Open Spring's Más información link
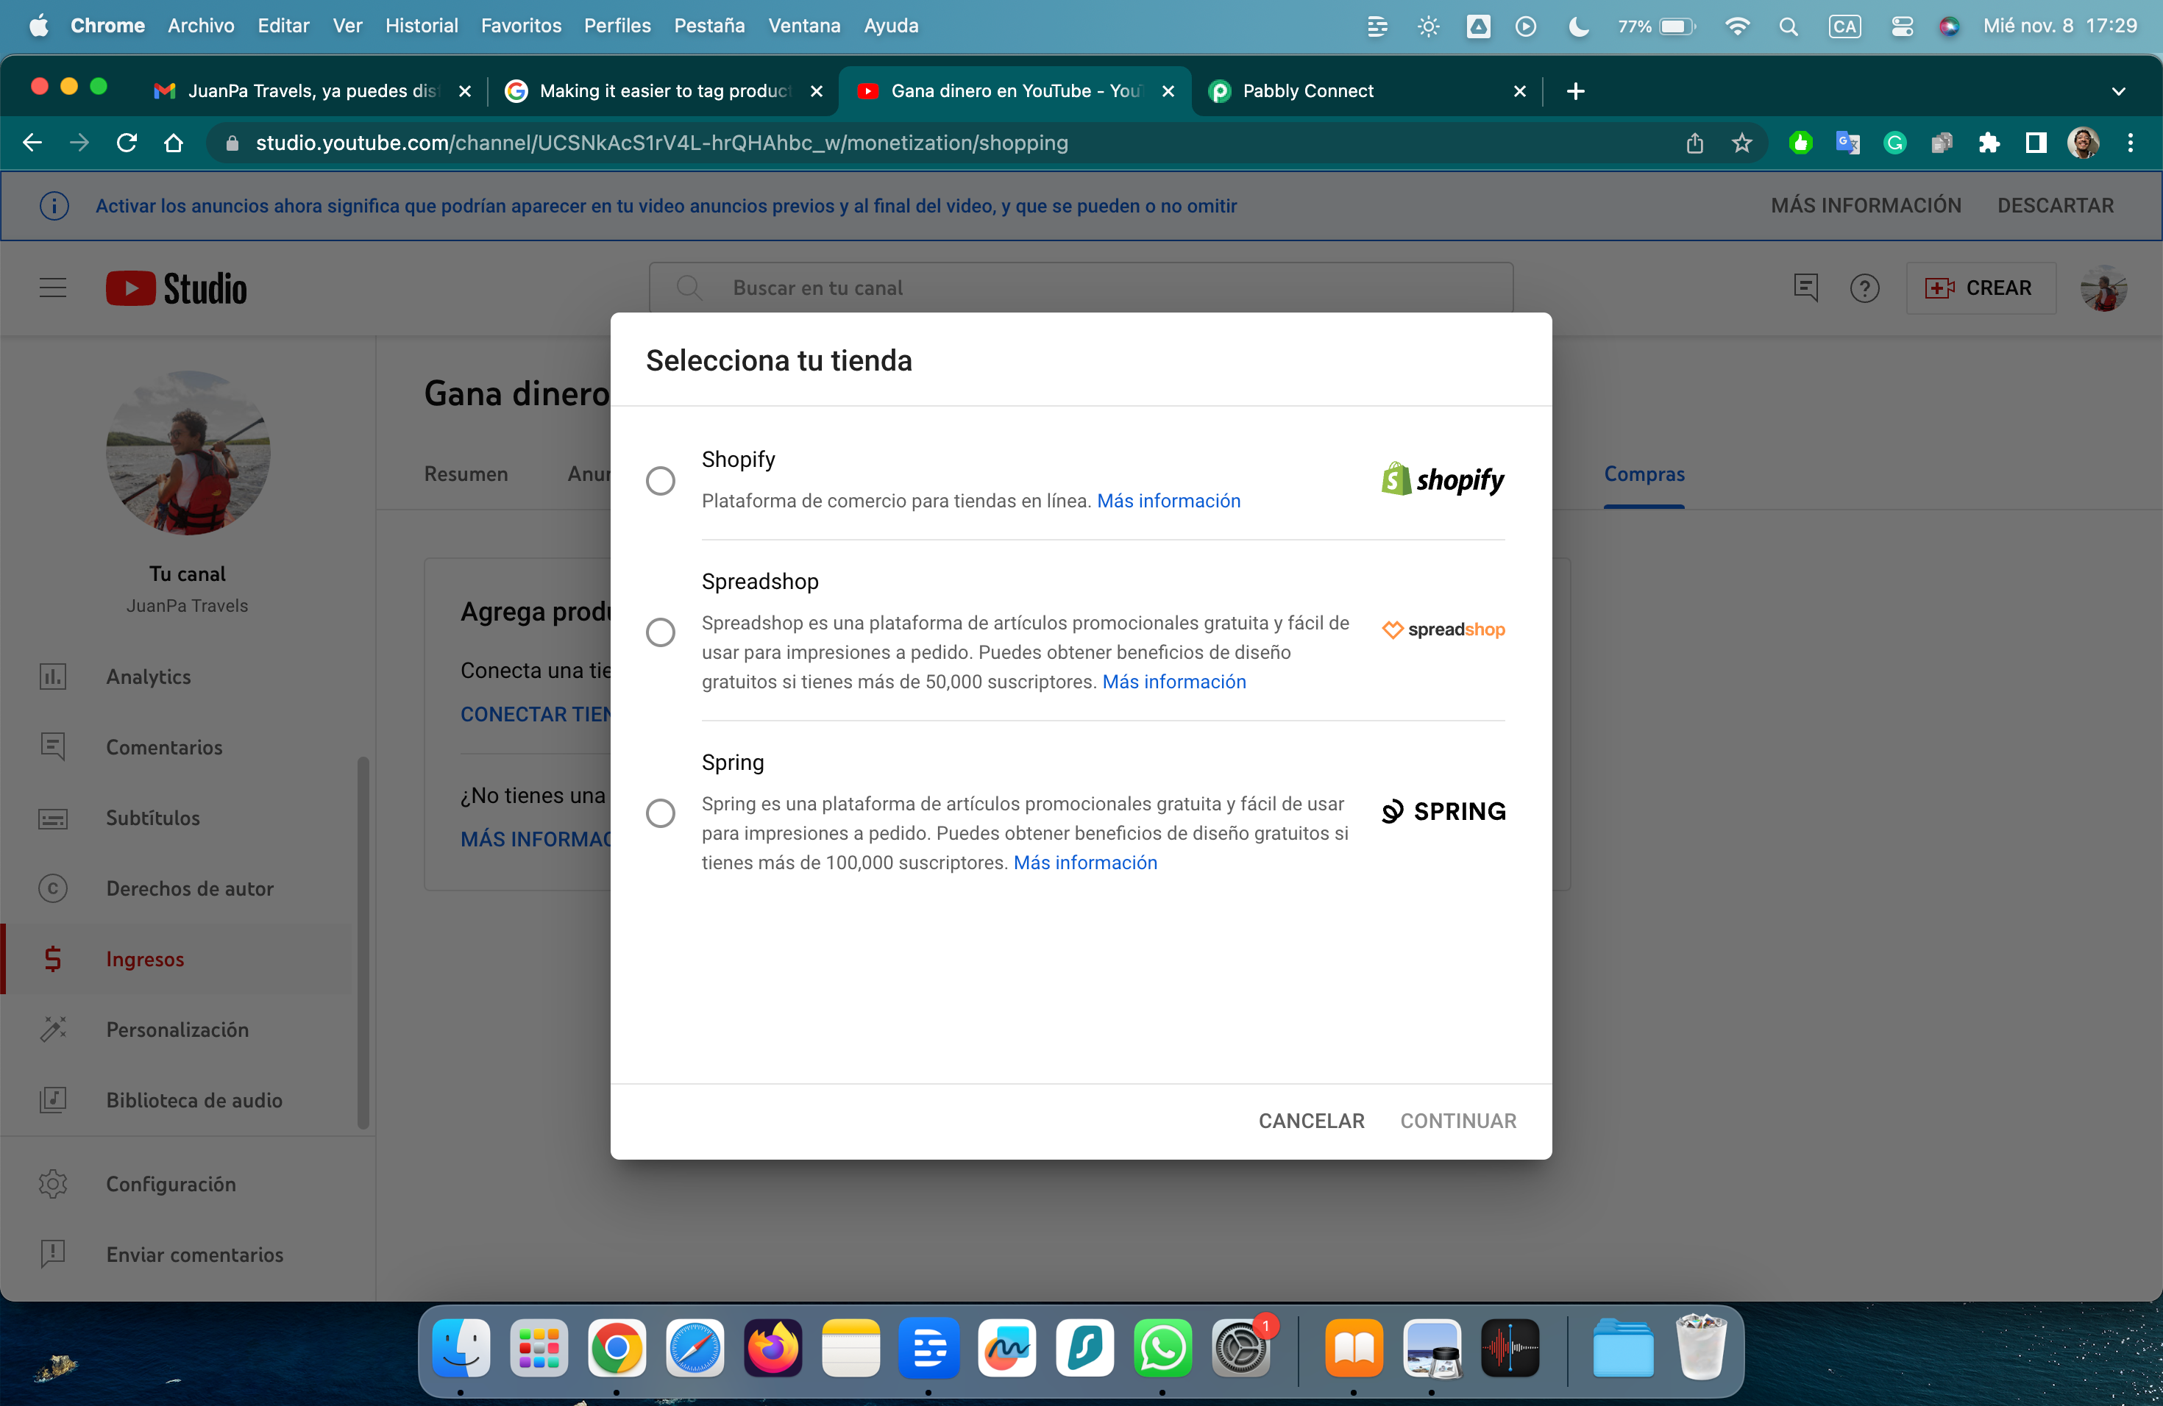The height and width of the screenshot is (1406, 2163). point(1085,863)
